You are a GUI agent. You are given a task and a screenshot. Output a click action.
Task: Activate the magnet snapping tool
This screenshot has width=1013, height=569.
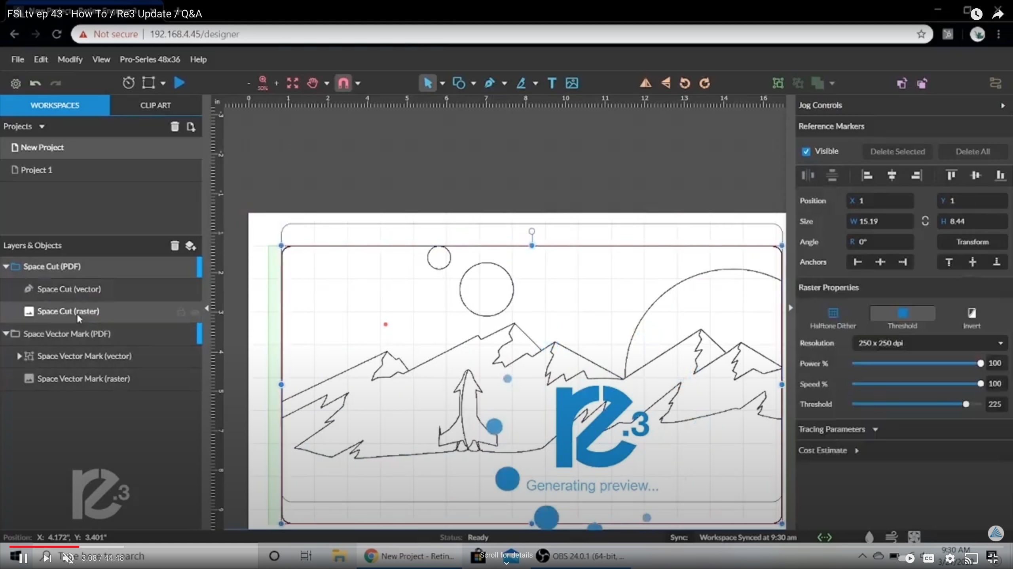click(x=343, y=83)
